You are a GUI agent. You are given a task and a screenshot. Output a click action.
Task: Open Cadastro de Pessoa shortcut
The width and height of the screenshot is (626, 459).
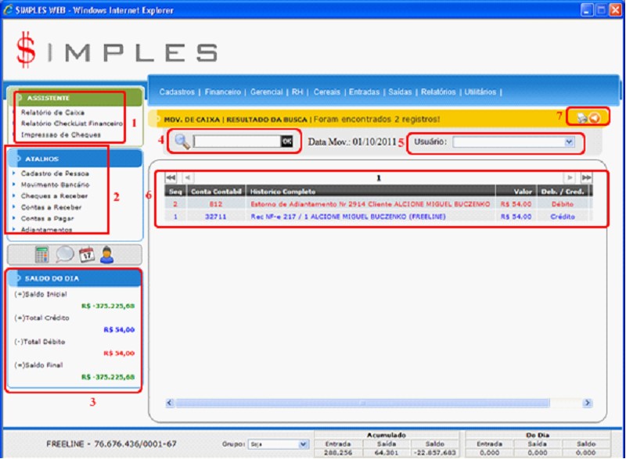click(55, 174)
